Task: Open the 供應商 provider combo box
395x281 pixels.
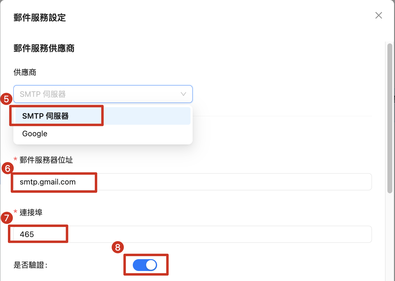Action: (97, 94)
